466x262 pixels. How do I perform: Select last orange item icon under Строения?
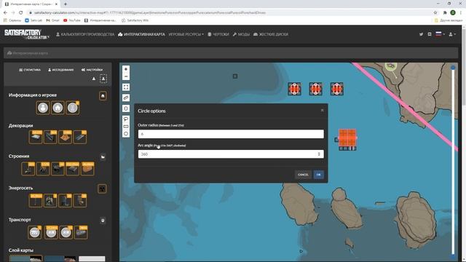click(87, 169)
